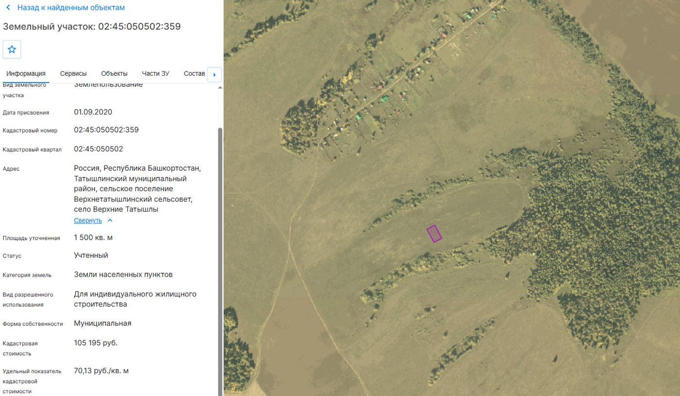The height and width of the screenshot is (396, 680).
Task: Switch to the Сервисы tab
Action: tap(73, 74)
